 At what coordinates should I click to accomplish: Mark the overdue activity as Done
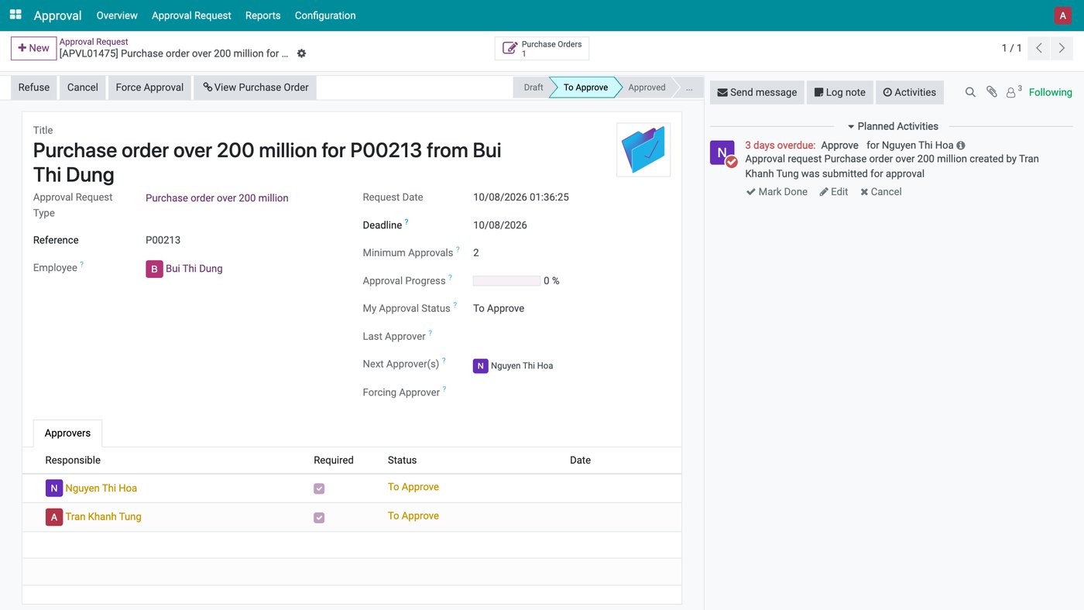point(777,192)
